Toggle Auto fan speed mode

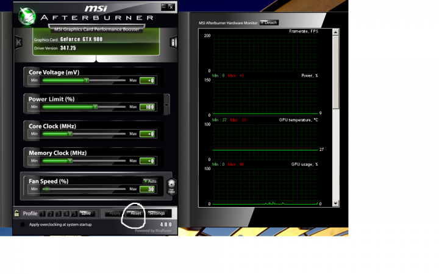click(x=150, y=181)
